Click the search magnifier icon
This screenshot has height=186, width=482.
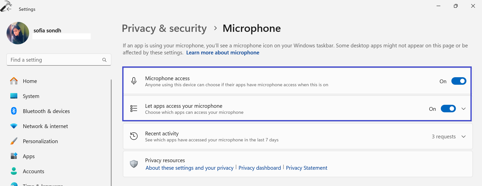click(104, 60)
